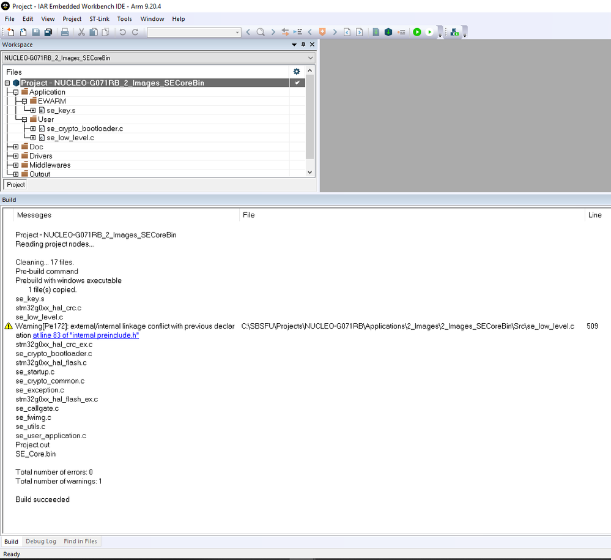Navigate forward with the page-right icon
This screenshot has width=611, height=560.
pyautogui.click(x=360, y=32)
